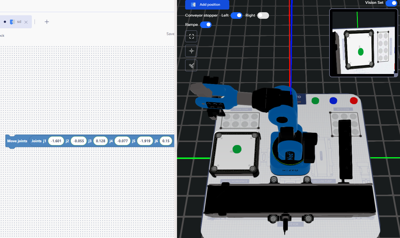Image resolution: width=400 pixels, height=238 pixels.
Task: Click the j3 value field 0.128
Action: [100, 141]
